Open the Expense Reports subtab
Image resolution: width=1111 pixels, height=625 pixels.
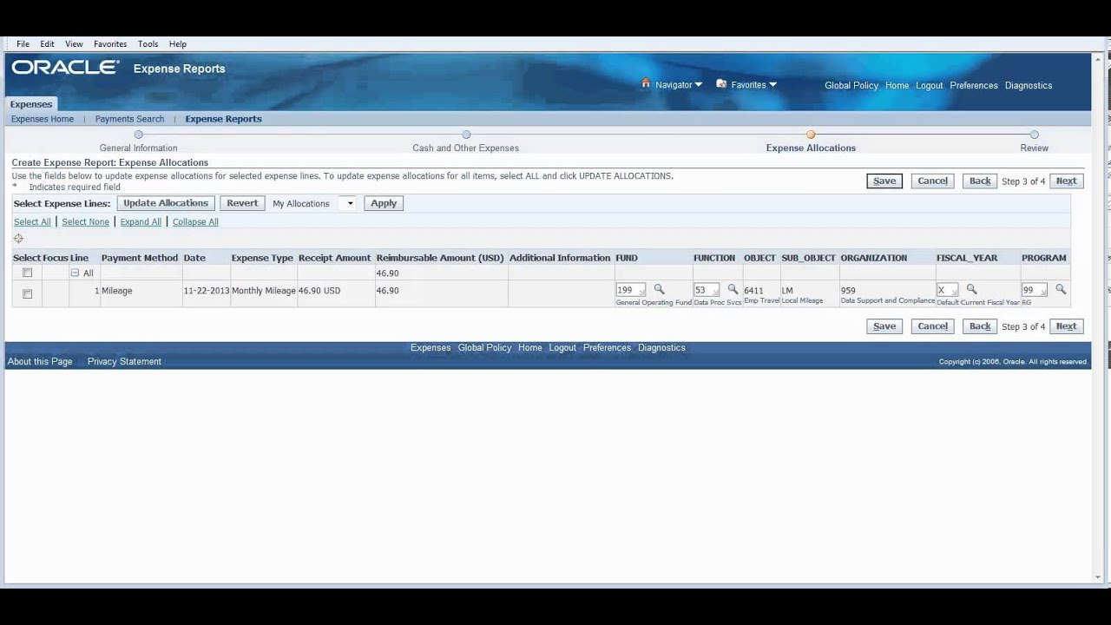pos(223,119)
